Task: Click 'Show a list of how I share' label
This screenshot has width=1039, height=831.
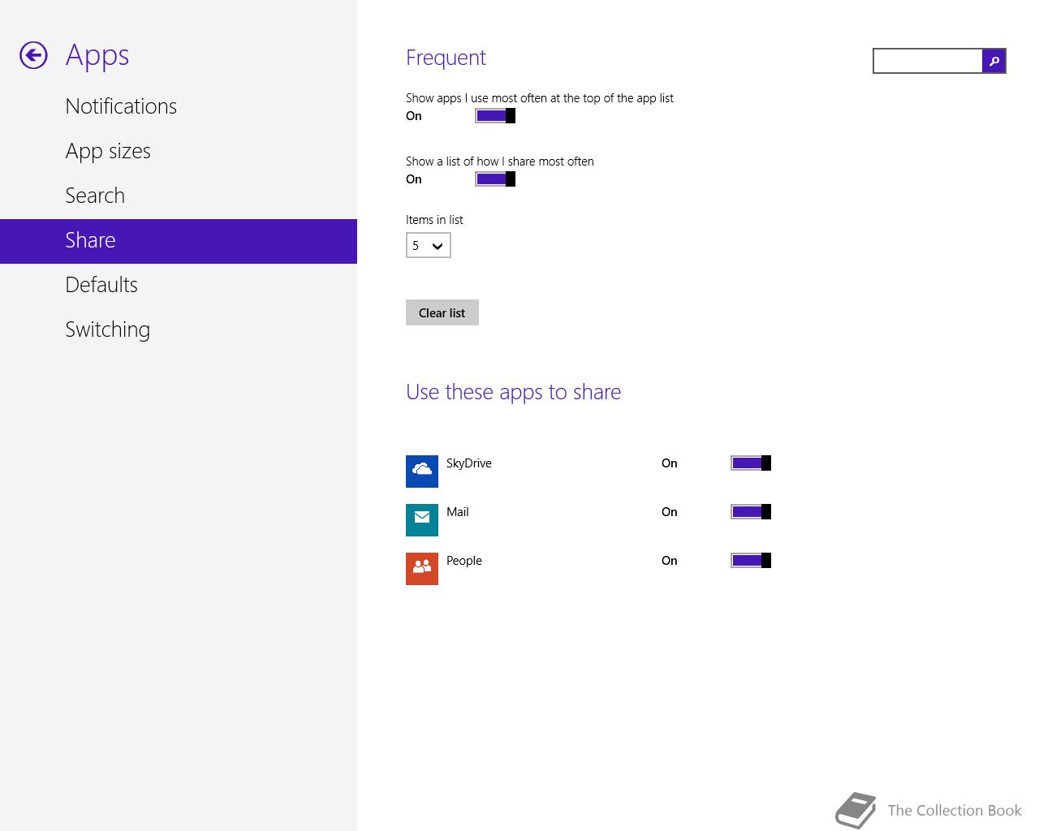Action: [500, 161]
